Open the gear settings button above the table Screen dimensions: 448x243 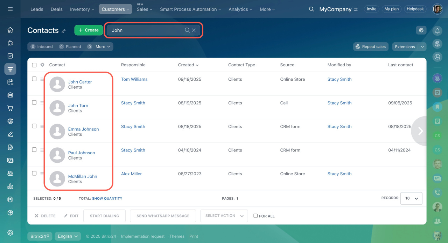[421, 30]
